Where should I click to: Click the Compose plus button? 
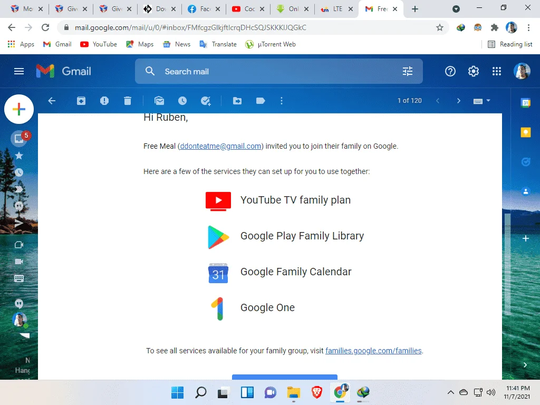click(x=19, y=109)
